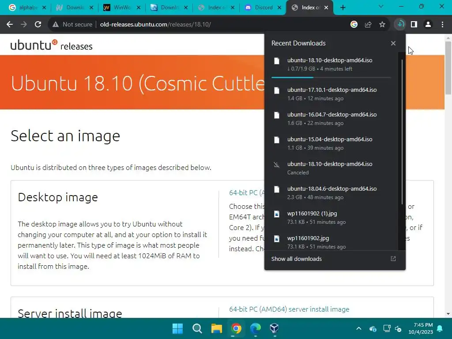This screenshot has width=452, height=339.
Task: Open the Windows Start menu
Action: 177,328
